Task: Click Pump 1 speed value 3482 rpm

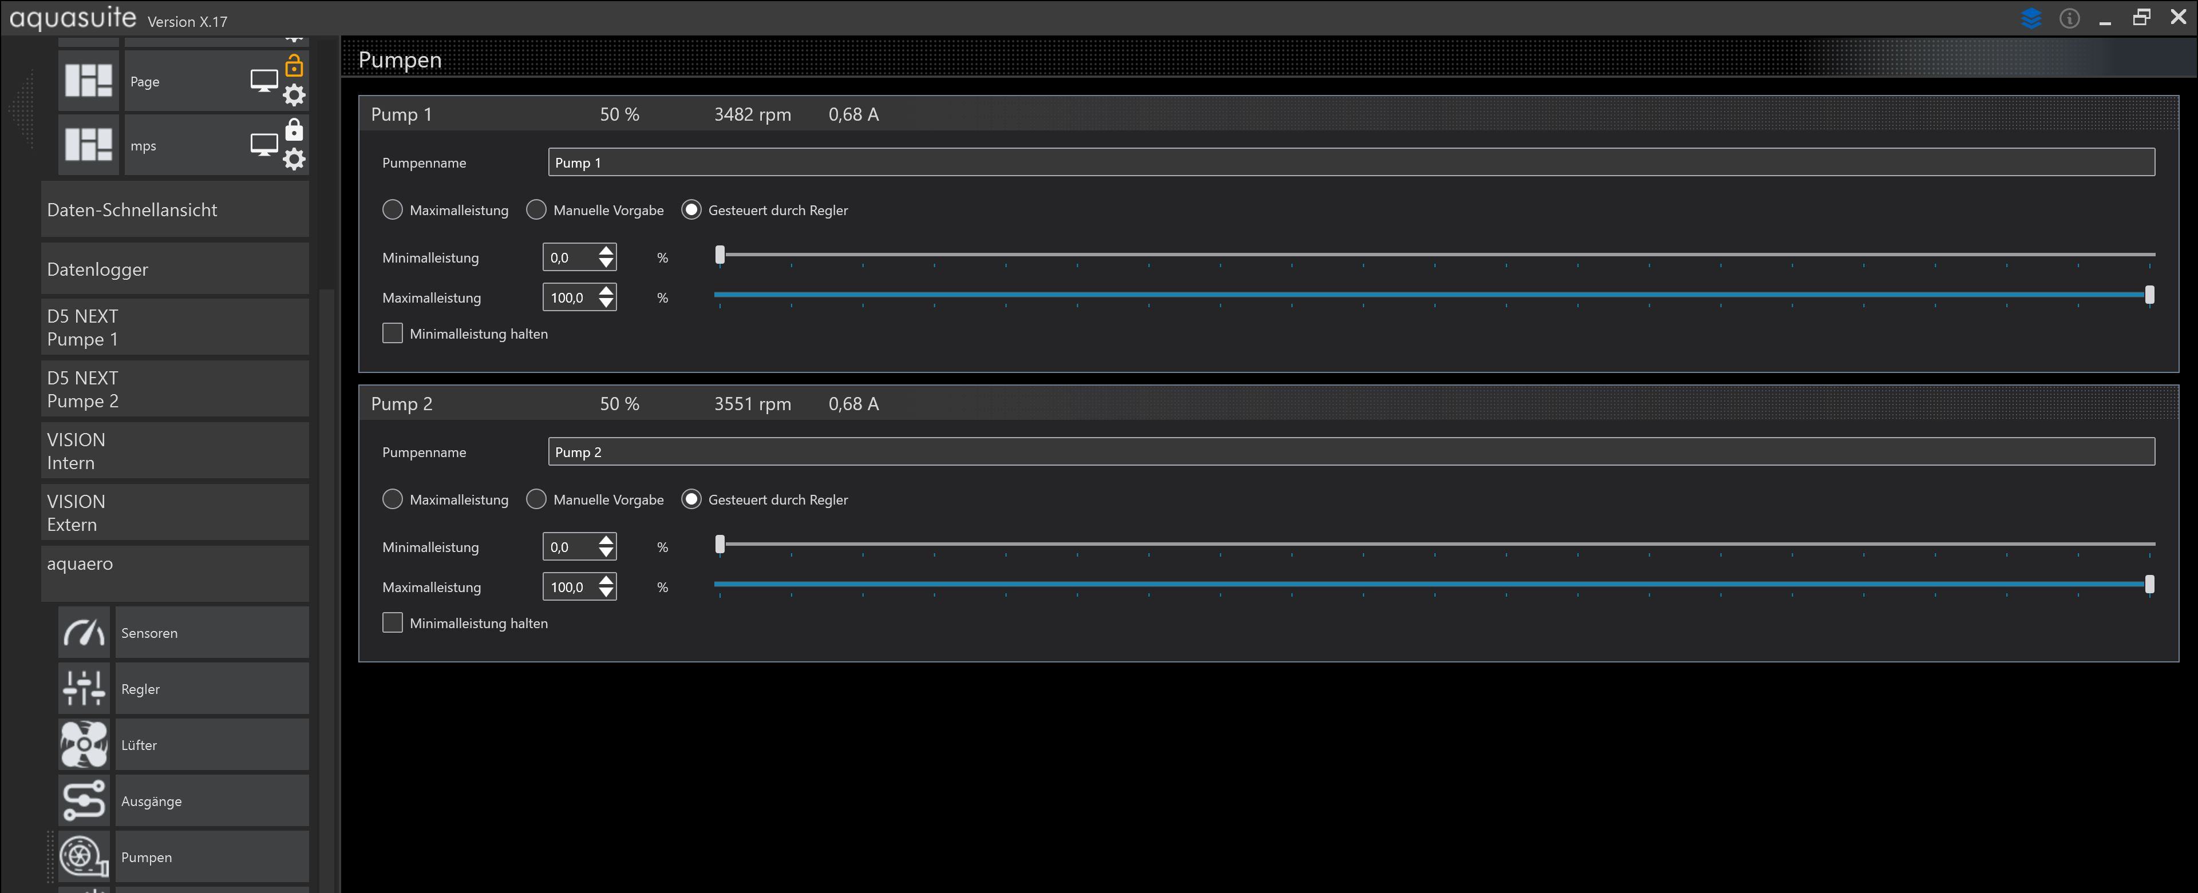Action: click(x=753, y=114)
